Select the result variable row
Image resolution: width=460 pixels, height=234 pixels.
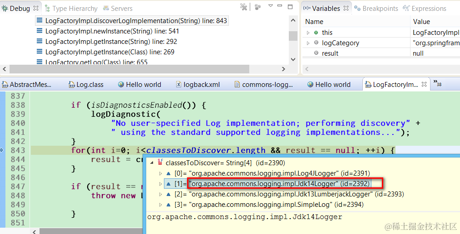(381, 53)
